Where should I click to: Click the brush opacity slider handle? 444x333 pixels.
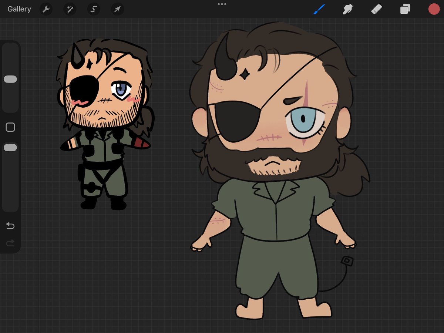click(10, 148)
